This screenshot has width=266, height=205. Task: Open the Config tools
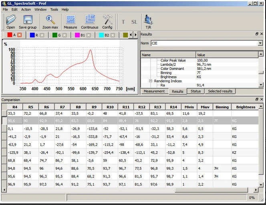[x=107, y=20]
